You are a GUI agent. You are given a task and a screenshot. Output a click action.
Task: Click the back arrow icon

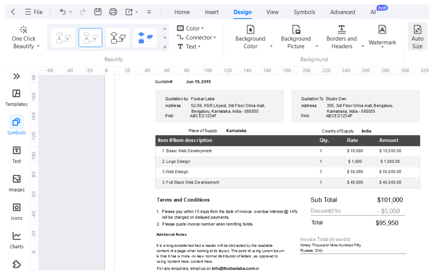(x=13, y=12)
